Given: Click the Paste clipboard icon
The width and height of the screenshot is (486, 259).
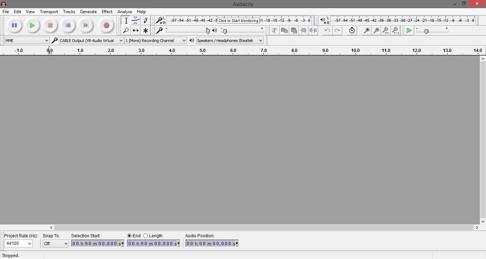Looking at the screenshot, I should click(x=294, y=31).
